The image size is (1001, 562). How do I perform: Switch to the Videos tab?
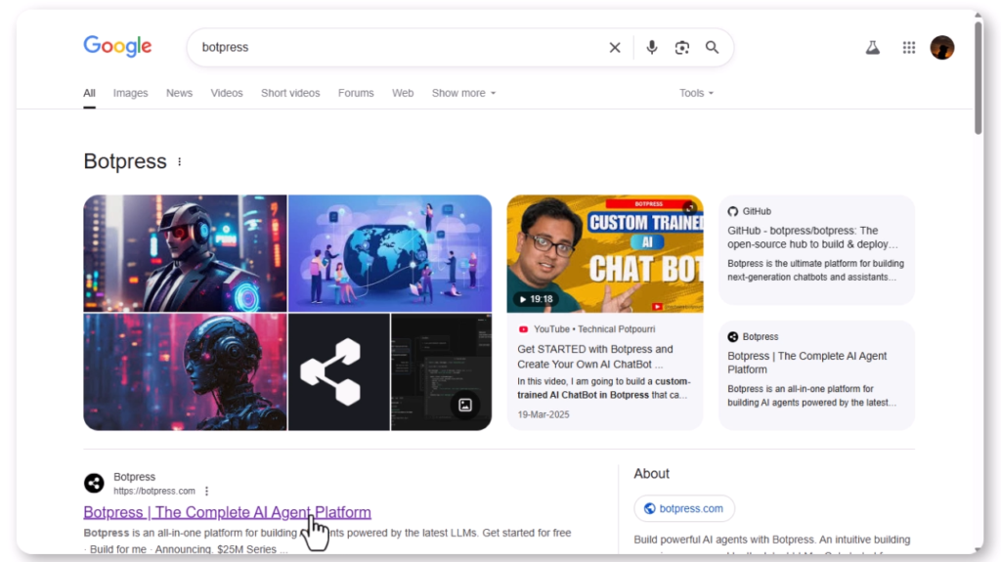pyautogui.click(x=227, y=93)
